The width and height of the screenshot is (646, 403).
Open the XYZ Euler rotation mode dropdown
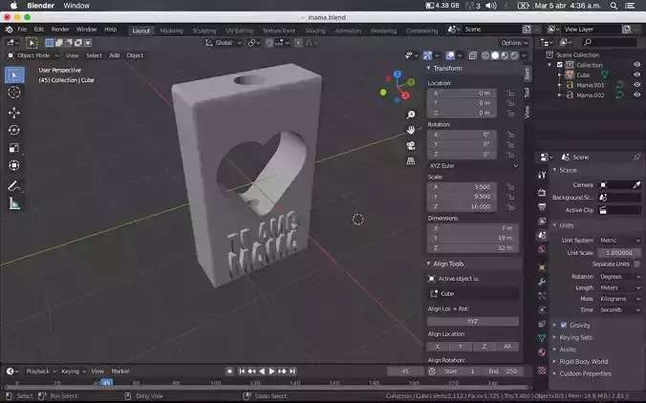pyautogui.click(x=473, y=165)
